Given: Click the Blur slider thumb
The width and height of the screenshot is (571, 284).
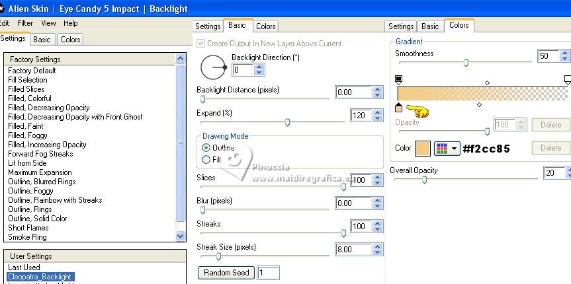Looking at the screenshot, I should click(203, 210).
